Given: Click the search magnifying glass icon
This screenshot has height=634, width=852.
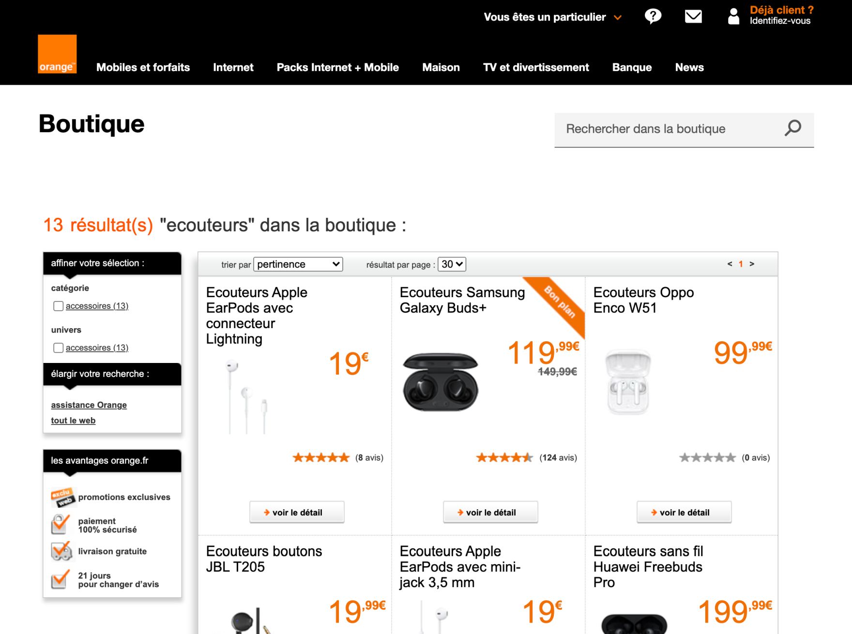Looking at the screenshot, I should 792,128.
